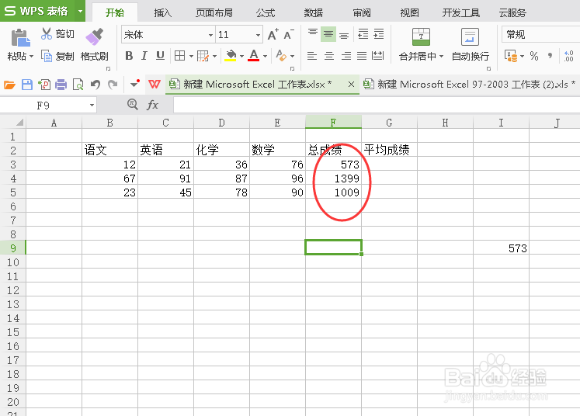Click distributed alignment icon

pos(378,56)
